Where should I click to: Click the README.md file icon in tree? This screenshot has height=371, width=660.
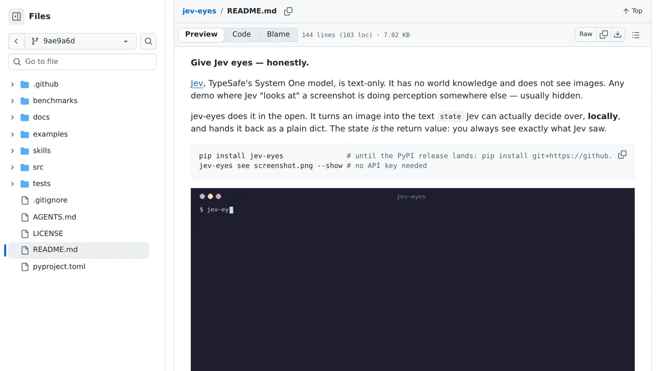(x=25, y=250)
